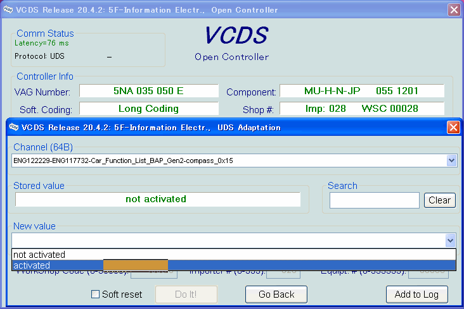Expand the Channel dropdown arrow
Screen dimensions: 464x309
pos(451,161)
